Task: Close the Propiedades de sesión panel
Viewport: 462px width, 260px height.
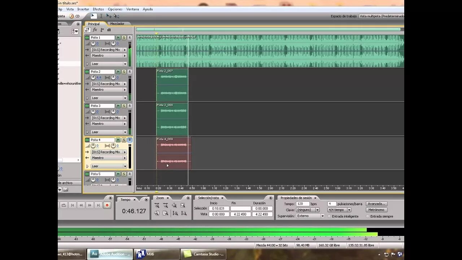Action: [x=315, y=198]
